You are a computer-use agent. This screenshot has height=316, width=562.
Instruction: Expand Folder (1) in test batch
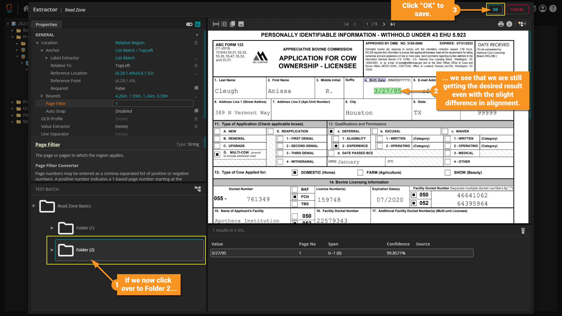pyautogui.click(x=52, y=228)
